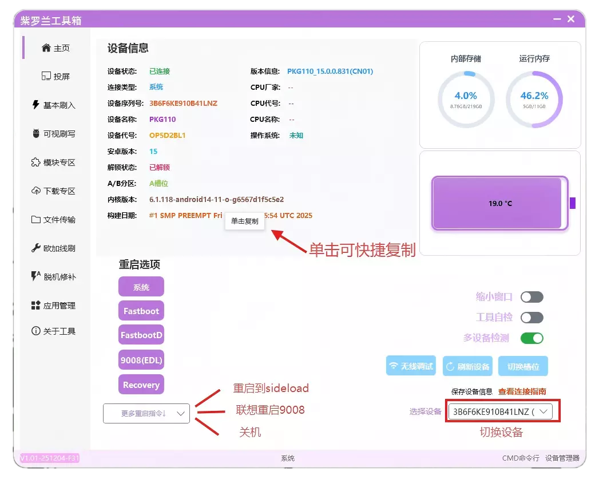Open 基本刷入 basic flashing section
Viewport: 603px width, 483px height.
tap(54, 105)
